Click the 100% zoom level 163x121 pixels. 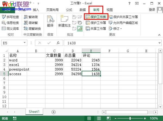pos(154,118)
